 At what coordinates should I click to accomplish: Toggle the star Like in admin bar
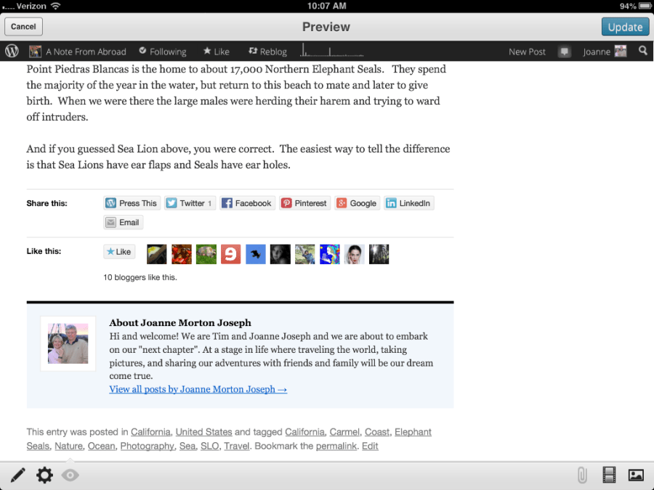coord(216,52)
